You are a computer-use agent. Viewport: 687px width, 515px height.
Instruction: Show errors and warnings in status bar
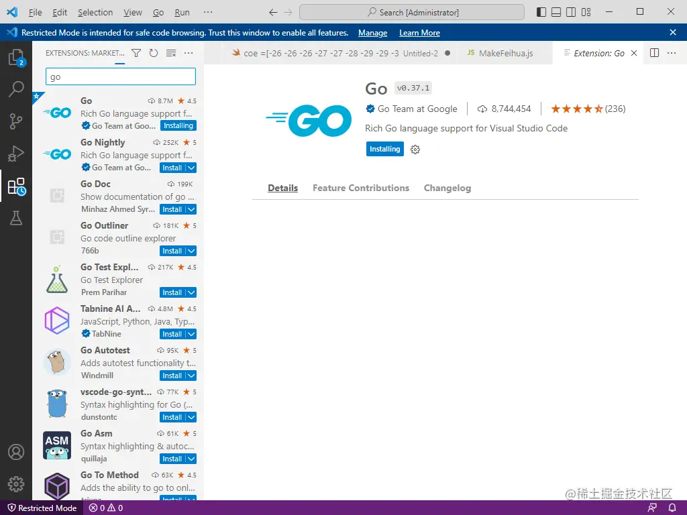point(106,508)
